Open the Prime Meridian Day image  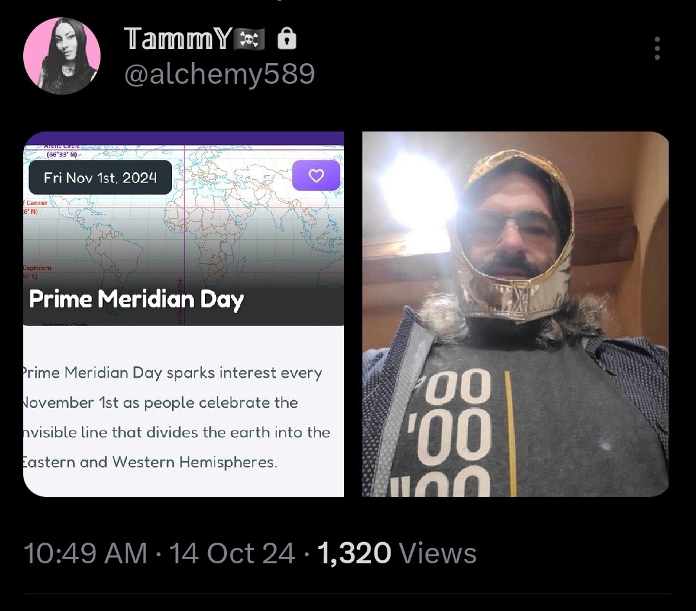tap(184, 314)
